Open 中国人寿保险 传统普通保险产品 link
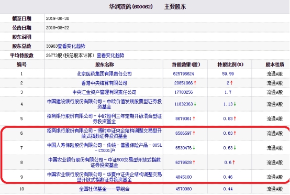Screen dimensions: 290x195 (104, 148)
